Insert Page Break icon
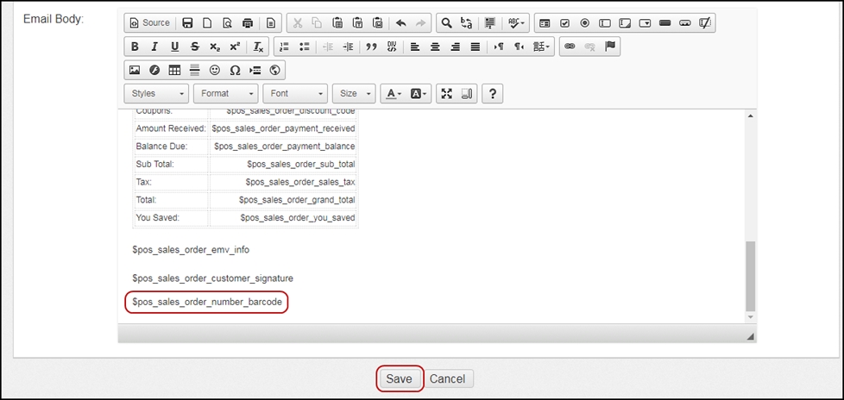Screen dimensions: 844x400 [x=255, y=70]
